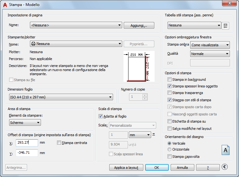Viewport: 239px width, 177px height.
Task: Click Proprietà... button
Action: pyautogui.click(x=139, y=44)
